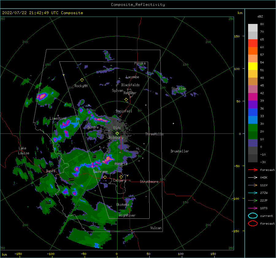Click the Ponoka city label
276x258 pixels.
140,63
